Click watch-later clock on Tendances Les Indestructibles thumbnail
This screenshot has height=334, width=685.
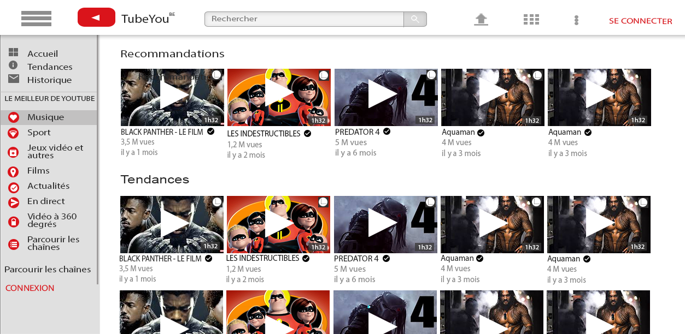[x=323, y=202]
